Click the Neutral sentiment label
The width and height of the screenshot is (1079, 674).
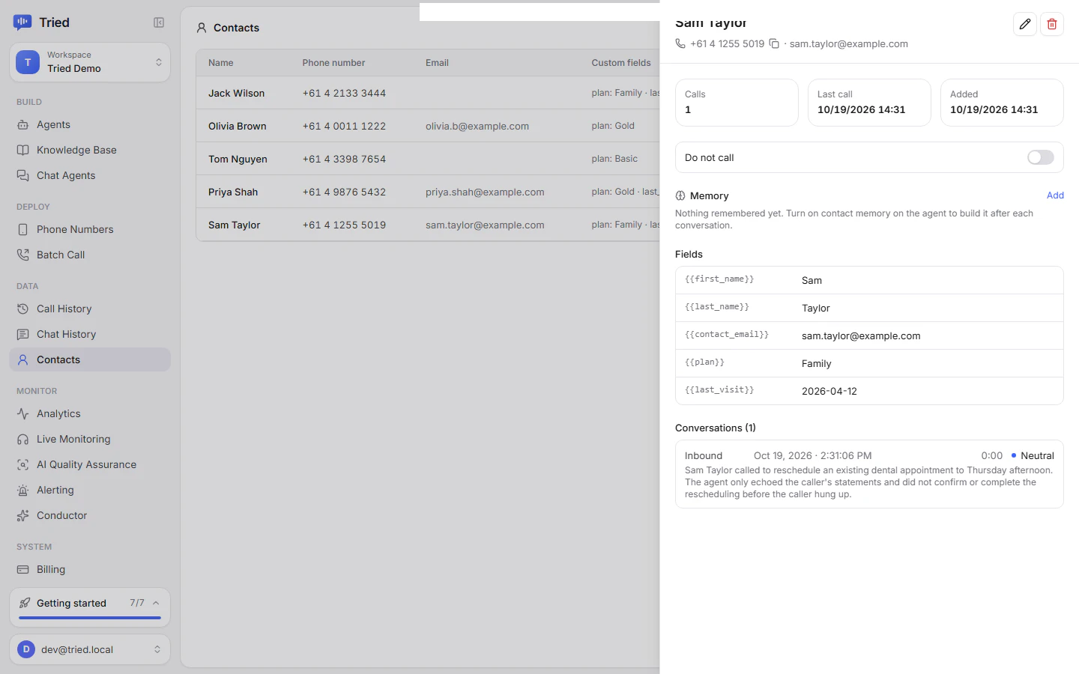click(x=1037, y=455)
